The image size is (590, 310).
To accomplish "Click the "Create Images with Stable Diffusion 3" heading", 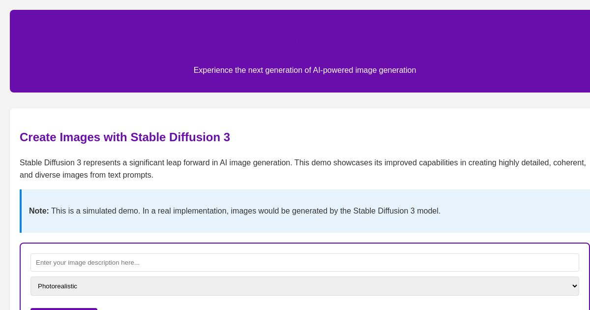I will pyautogui.click(x=125, y=137).
